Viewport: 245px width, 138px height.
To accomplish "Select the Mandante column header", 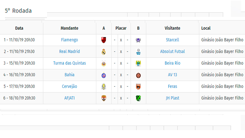I will tap(70, 28).
